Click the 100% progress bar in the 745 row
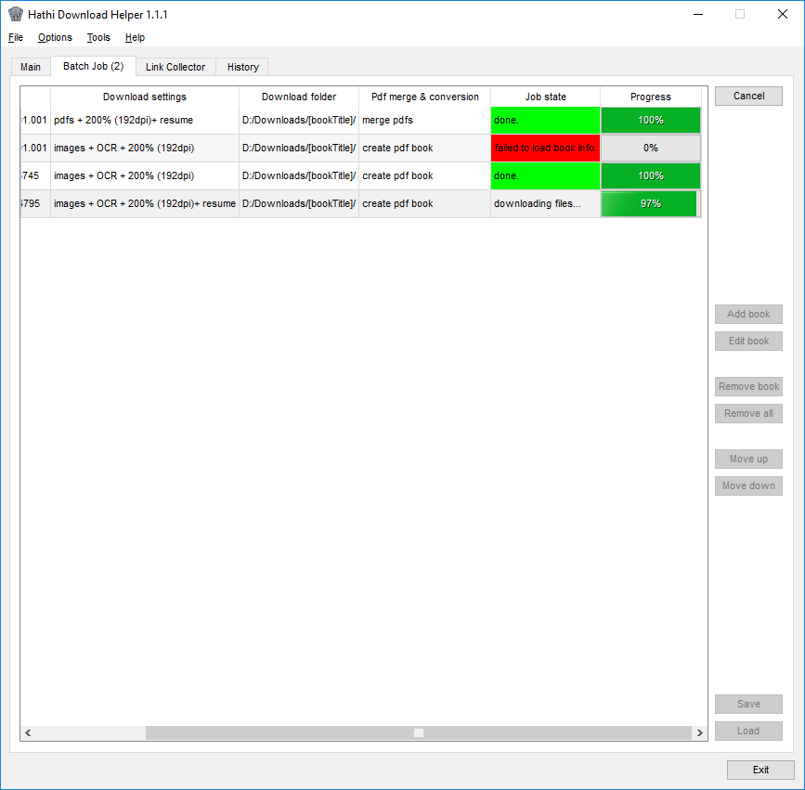 [651, 176]
